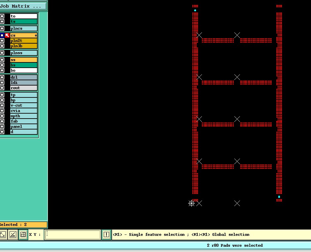
Task: Focus the X Y coordinate input field
Action: click(x=73, y=234)
